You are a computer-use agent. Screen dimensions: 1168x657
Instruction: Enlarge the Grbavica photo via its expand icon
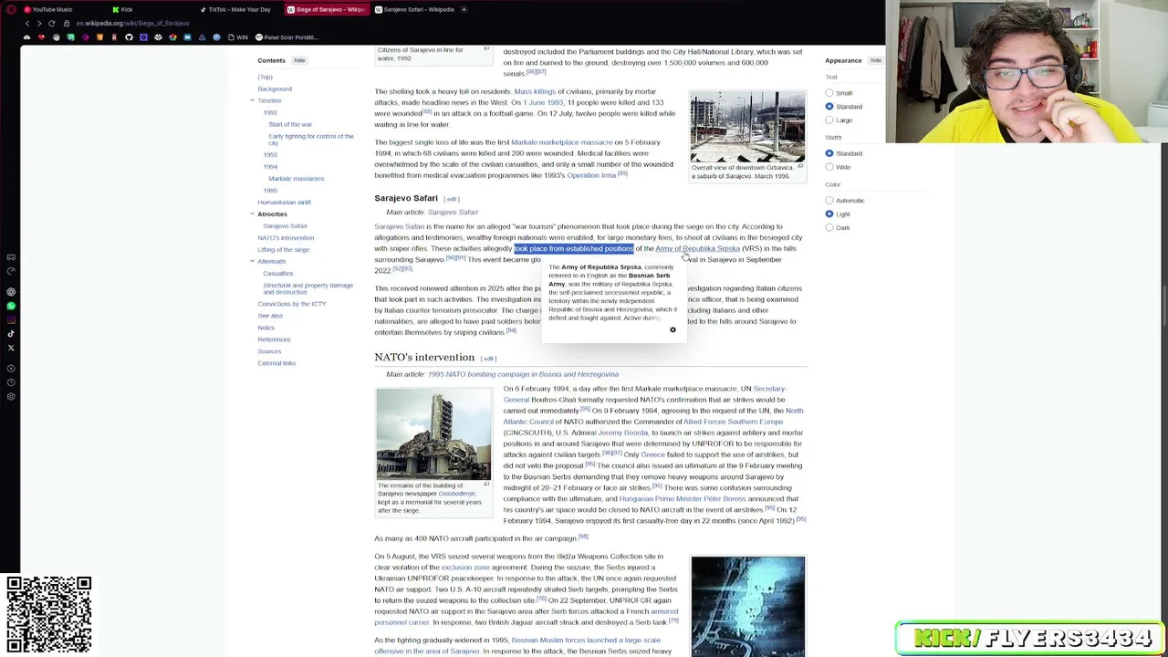point(800,166)
